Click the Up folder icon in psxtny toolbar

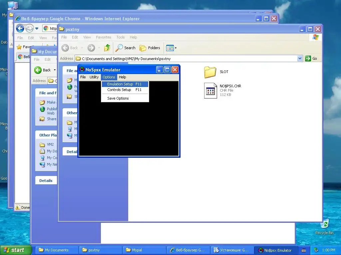pos(107,48)
